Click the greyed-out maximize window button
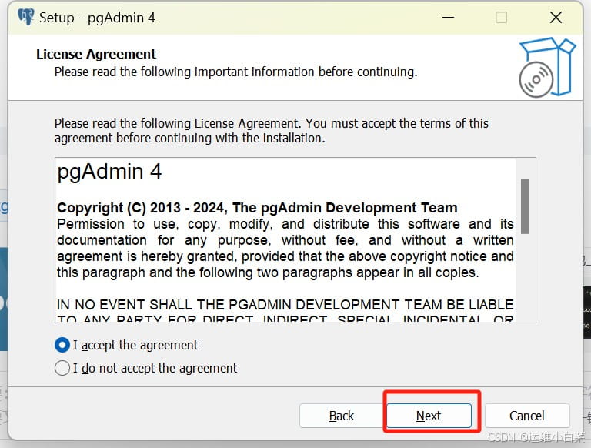Viewport: 591px width, 448px height. coord(501,17)
